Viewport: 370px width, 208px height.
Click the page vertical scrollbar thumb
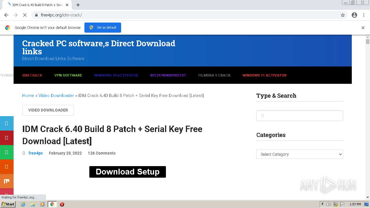pos(368,41)
